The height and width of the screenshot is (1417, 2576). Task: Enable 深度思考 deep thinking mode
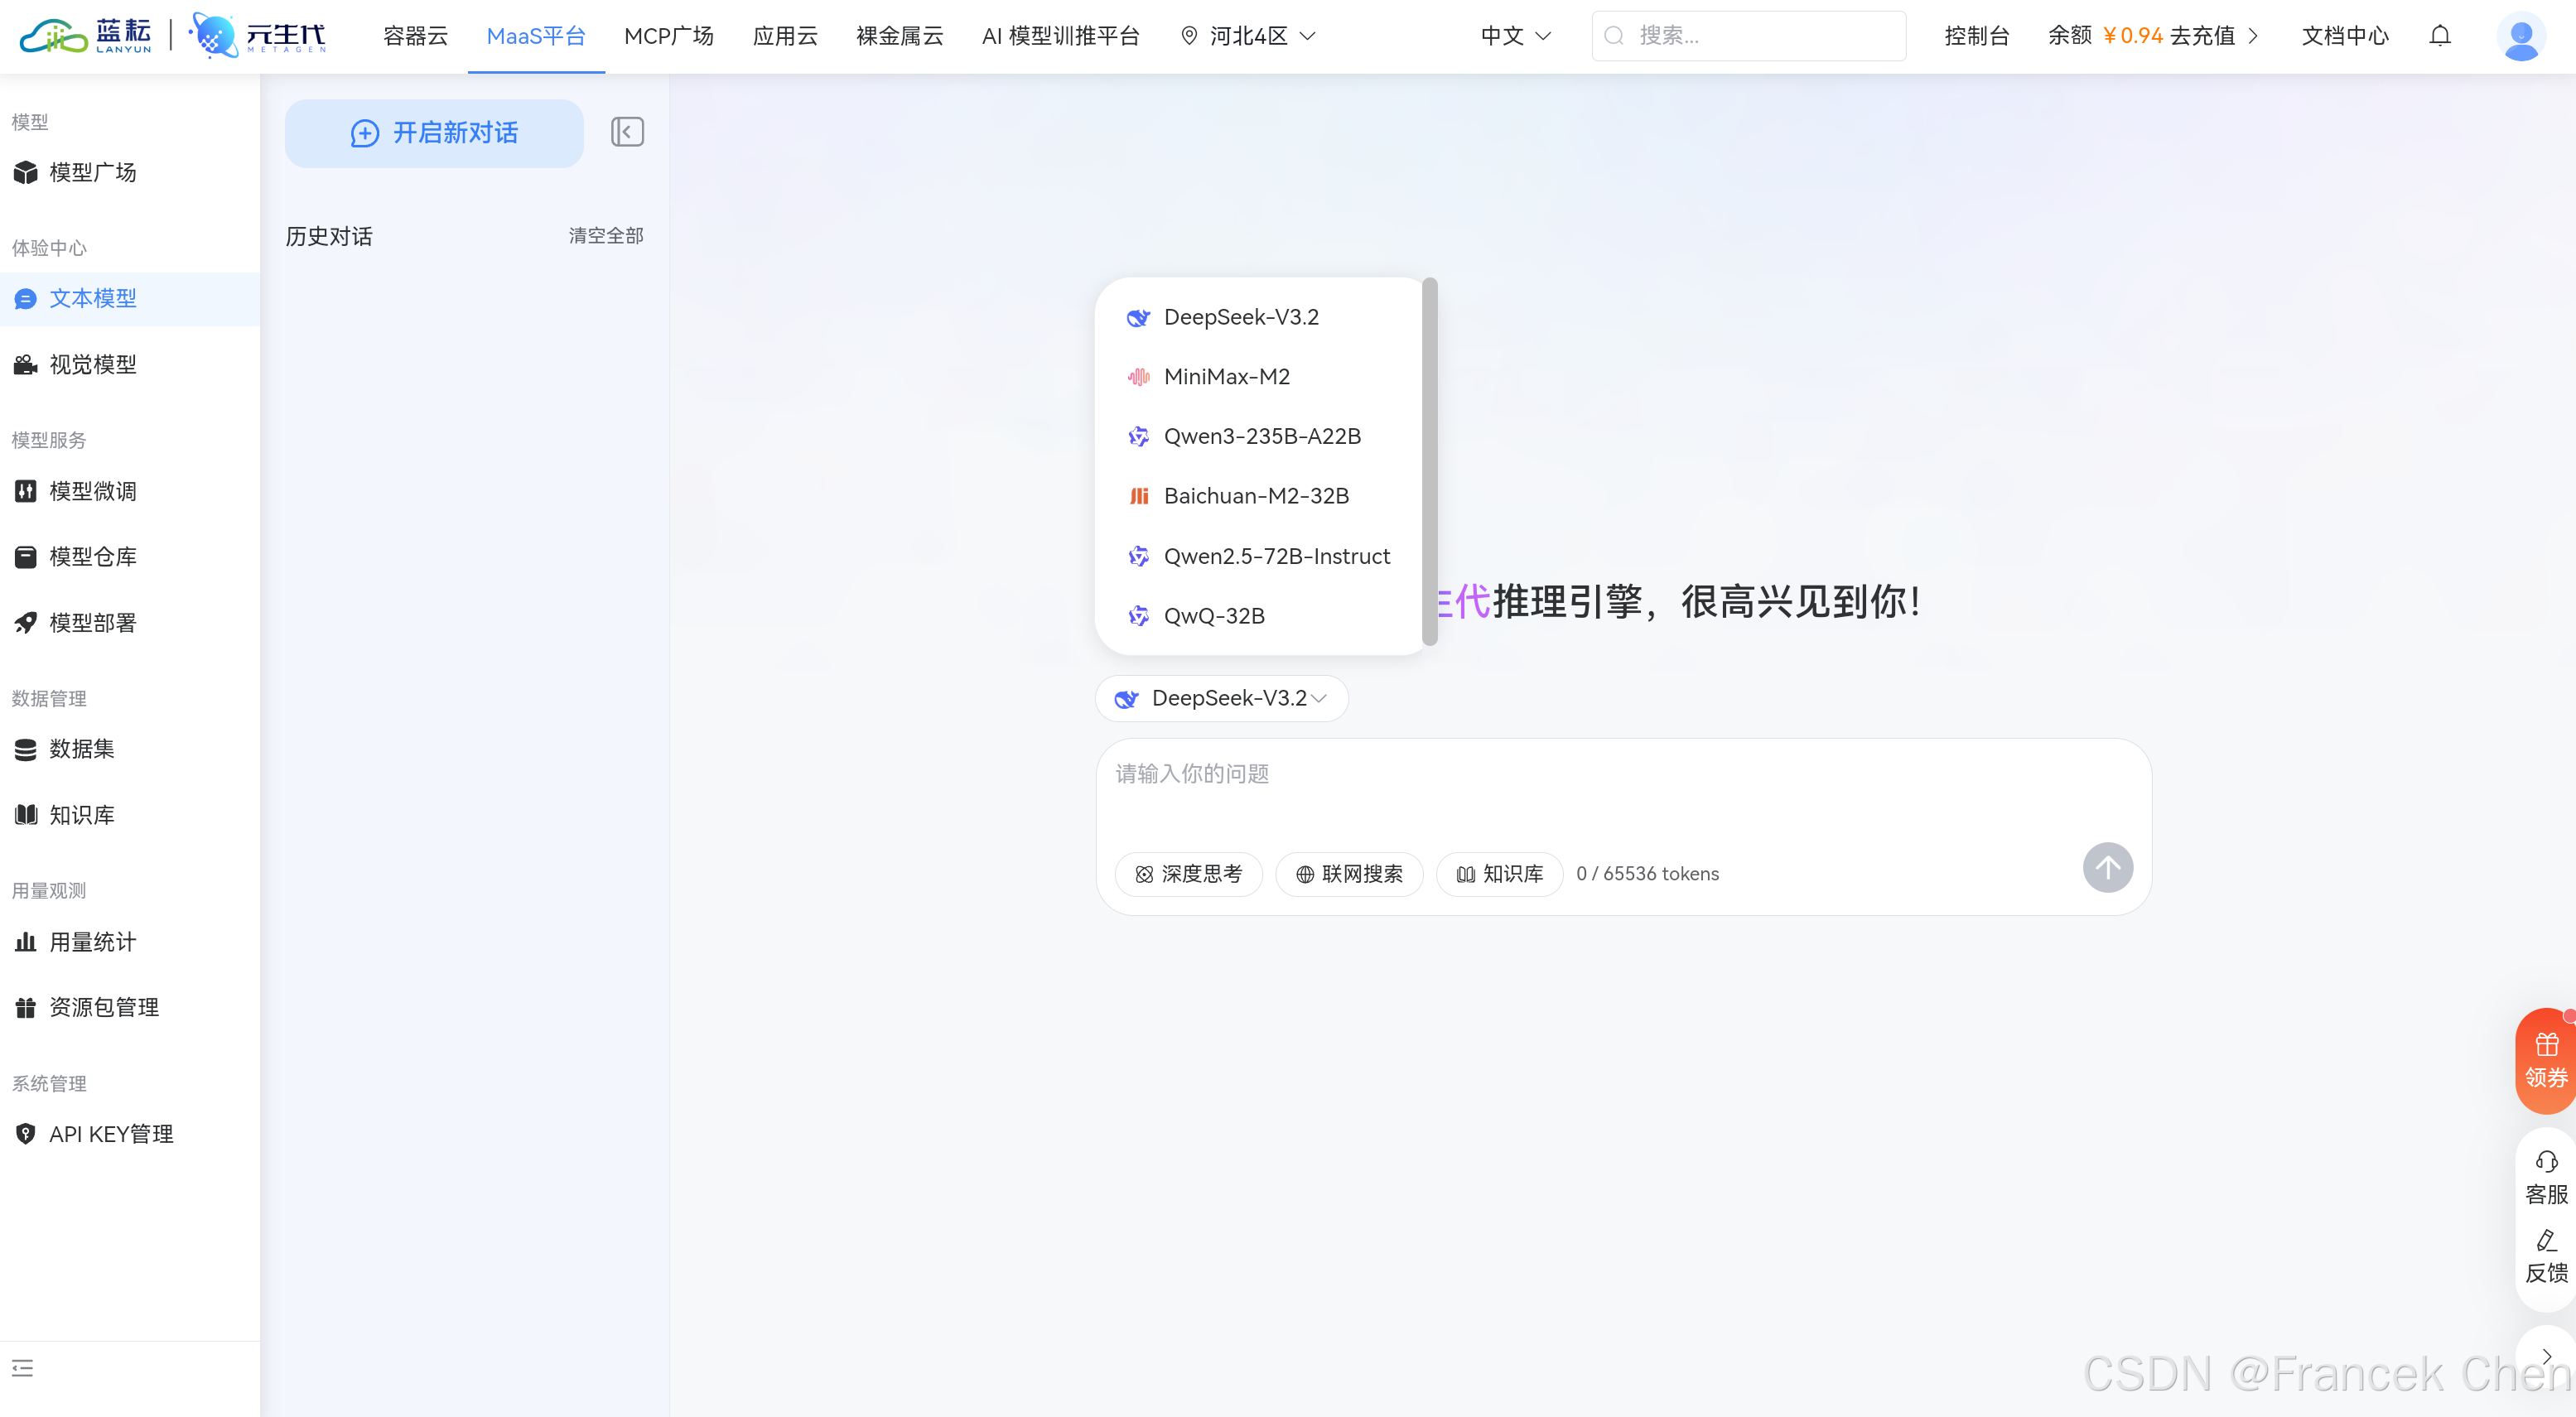1189,873
